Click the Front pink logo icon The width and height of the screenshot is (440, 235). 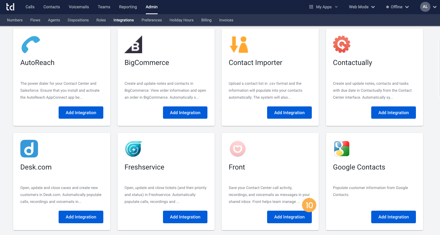238,149
